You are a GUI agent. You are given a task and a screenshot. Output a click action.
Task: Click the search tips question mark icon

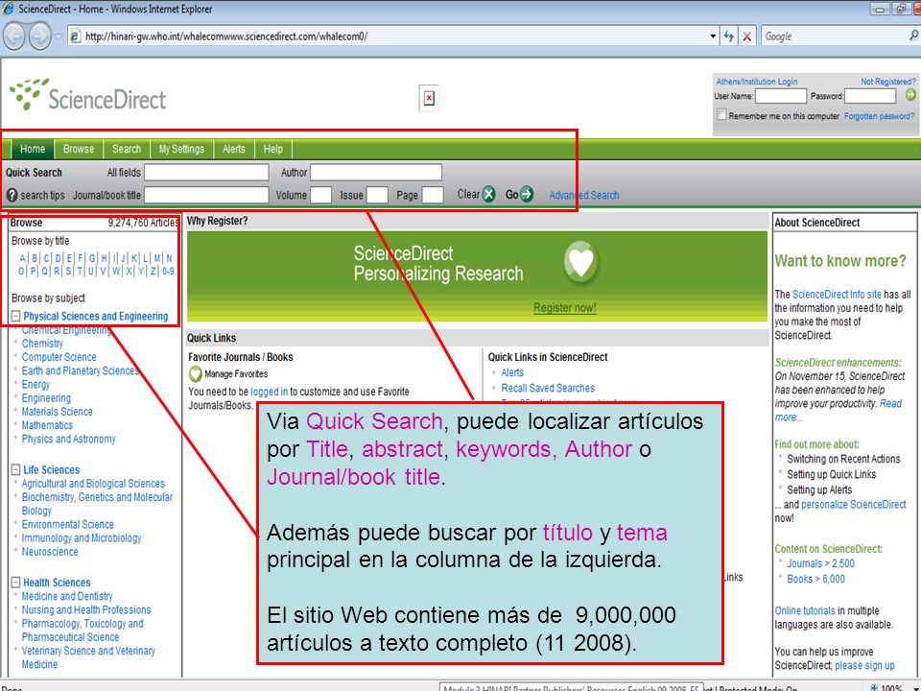(12, 195)
